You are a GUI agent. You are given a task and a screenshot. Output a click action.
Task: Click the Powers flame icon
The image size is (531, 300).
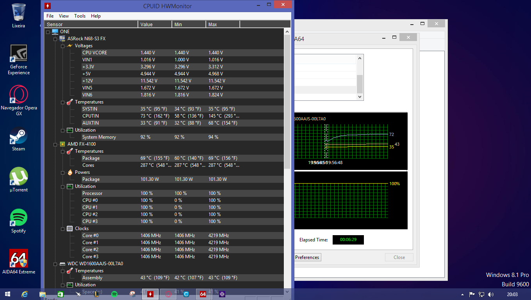(x=70, y=172)
